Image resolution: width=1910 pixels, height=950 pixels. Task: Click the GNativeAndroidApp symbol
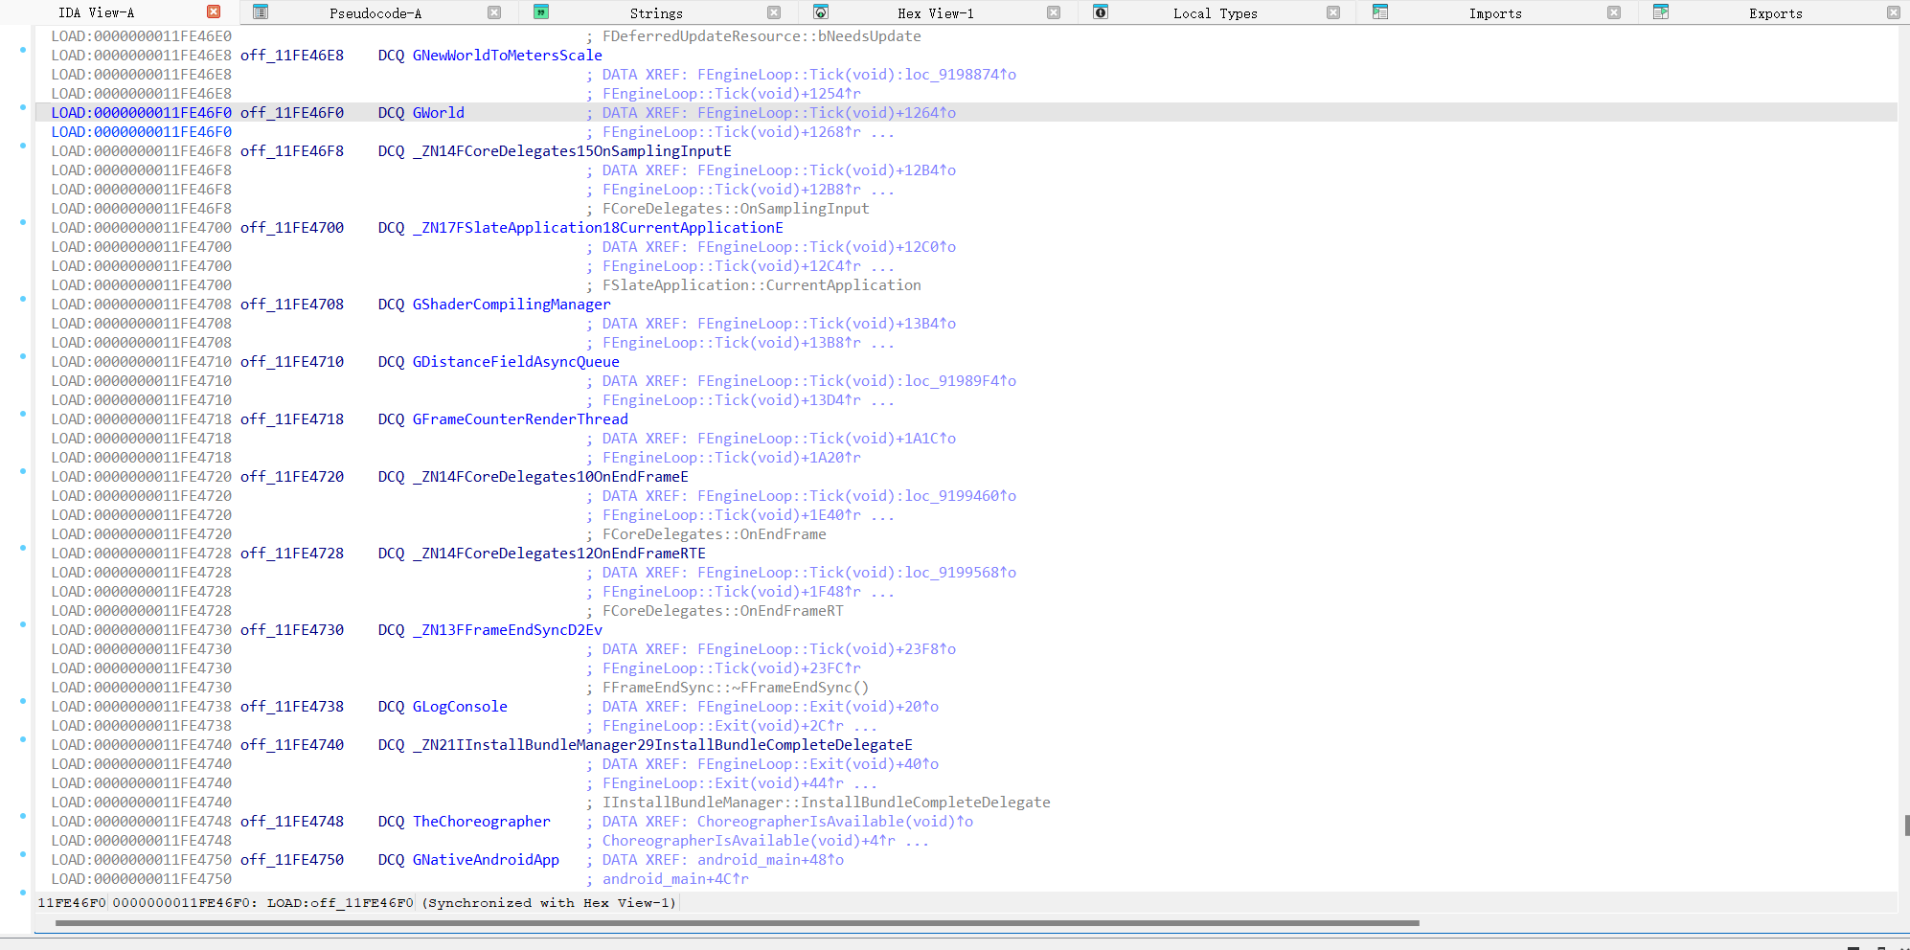486,860
